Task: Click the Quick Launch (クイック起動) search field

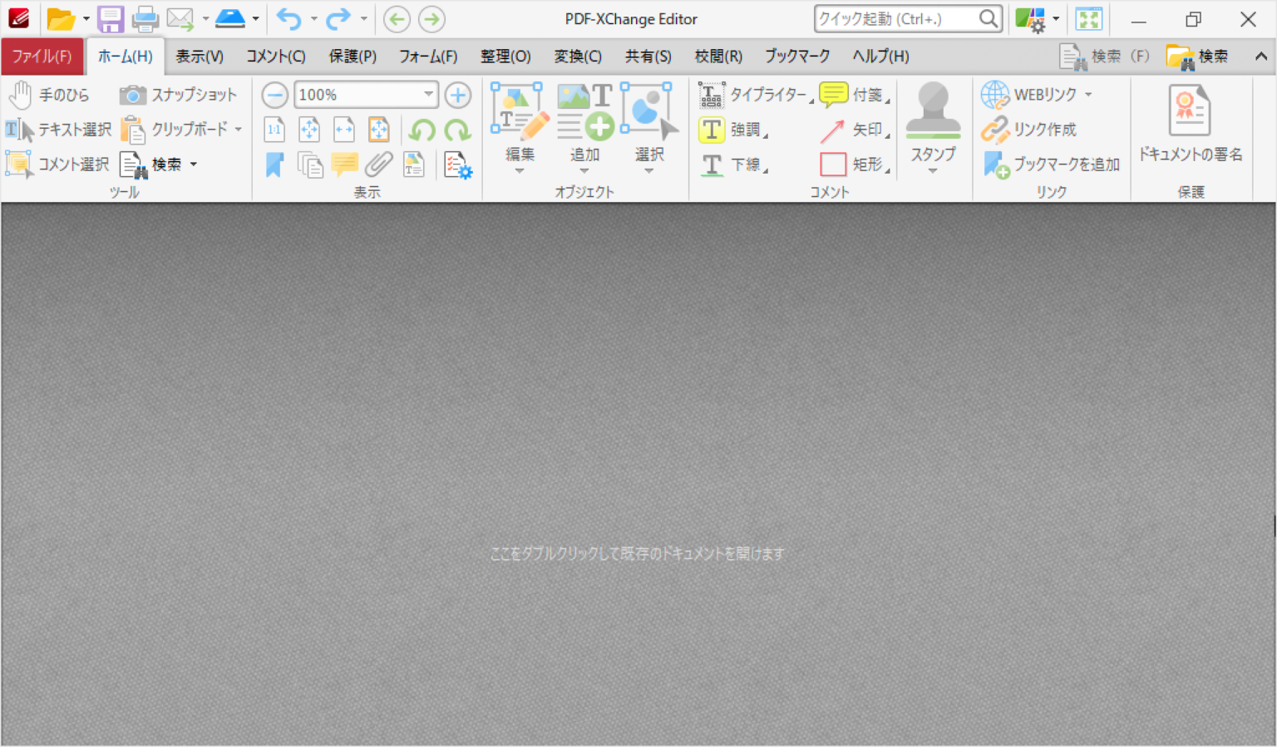Action: 896,19
